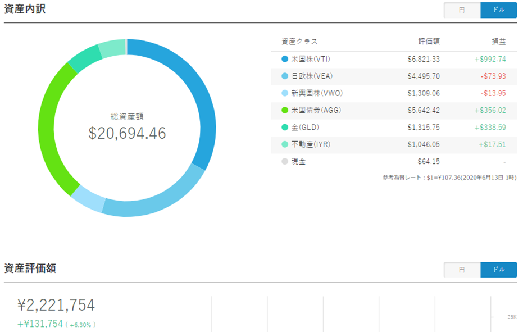
Task: Switch asset breakdown to yen (円)
Action: pos(462,10)
